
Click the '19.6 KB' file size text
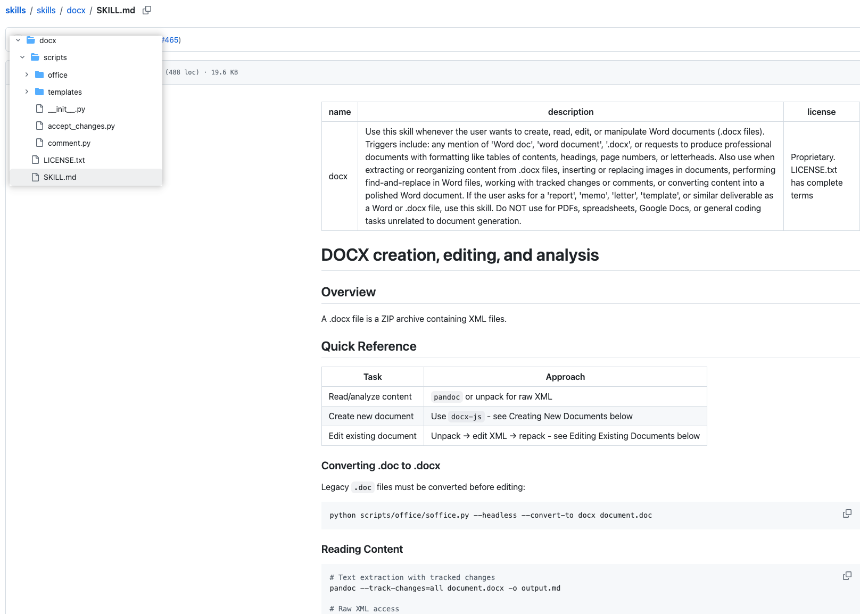(x=225, y=72)
